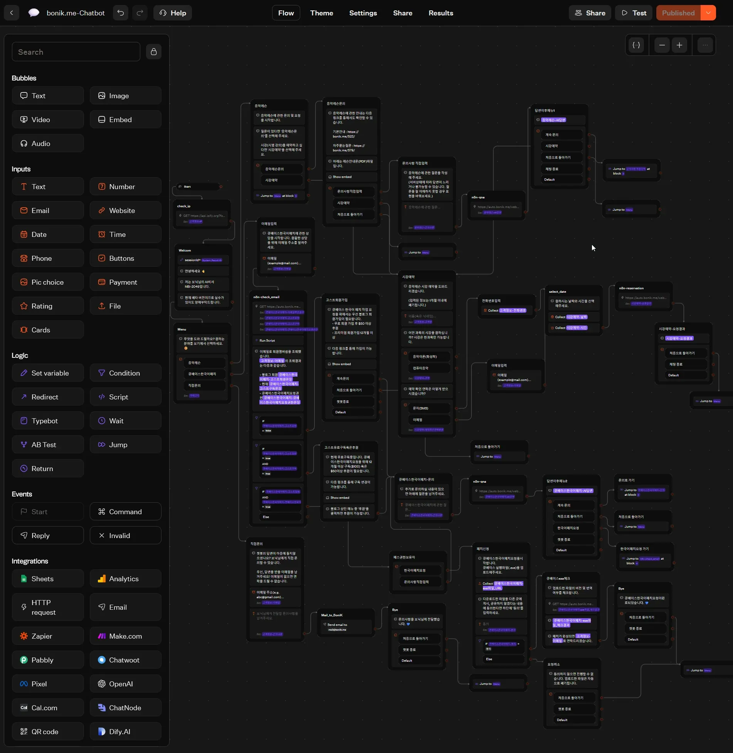Click the Test button

pos(634,13)
